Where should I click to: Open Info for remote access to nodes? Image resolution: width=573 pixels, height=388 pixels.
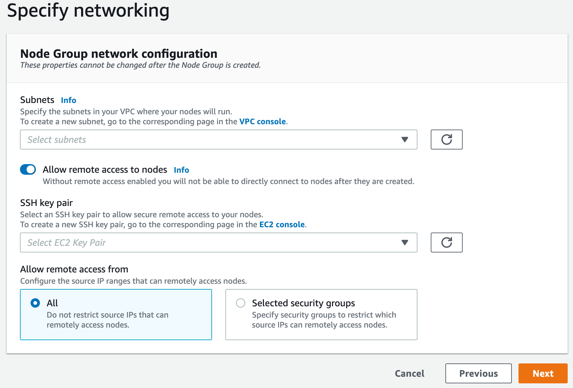(181, 170)
